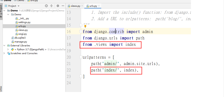Close the urls.py editor tab

click(99, 6)
